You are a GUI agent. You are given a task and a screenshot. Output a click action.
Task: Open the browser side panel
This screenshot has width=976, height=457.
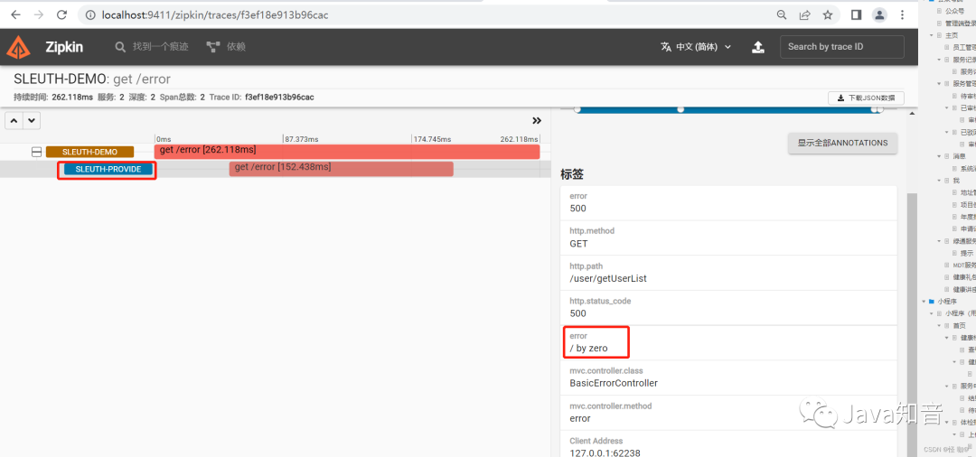(856, 15)
